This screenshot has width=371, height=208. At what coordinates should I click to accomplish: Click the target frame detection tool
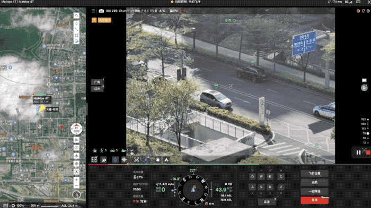pyautogui.click(x=94, y=159)
